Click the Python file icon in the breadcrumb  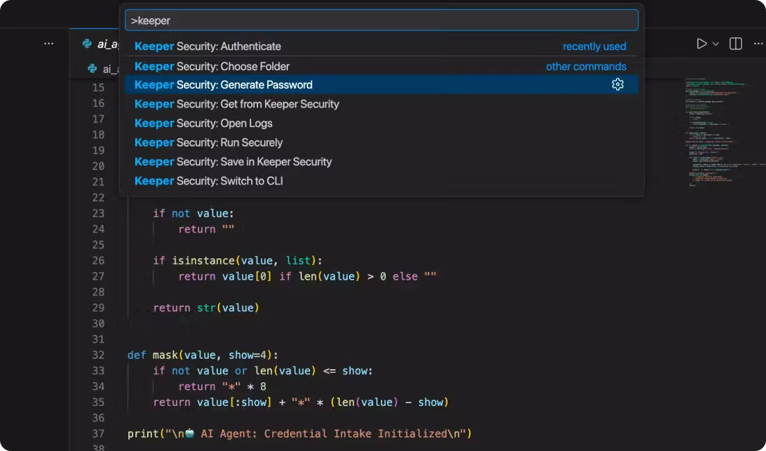click(x=92, y=68)
